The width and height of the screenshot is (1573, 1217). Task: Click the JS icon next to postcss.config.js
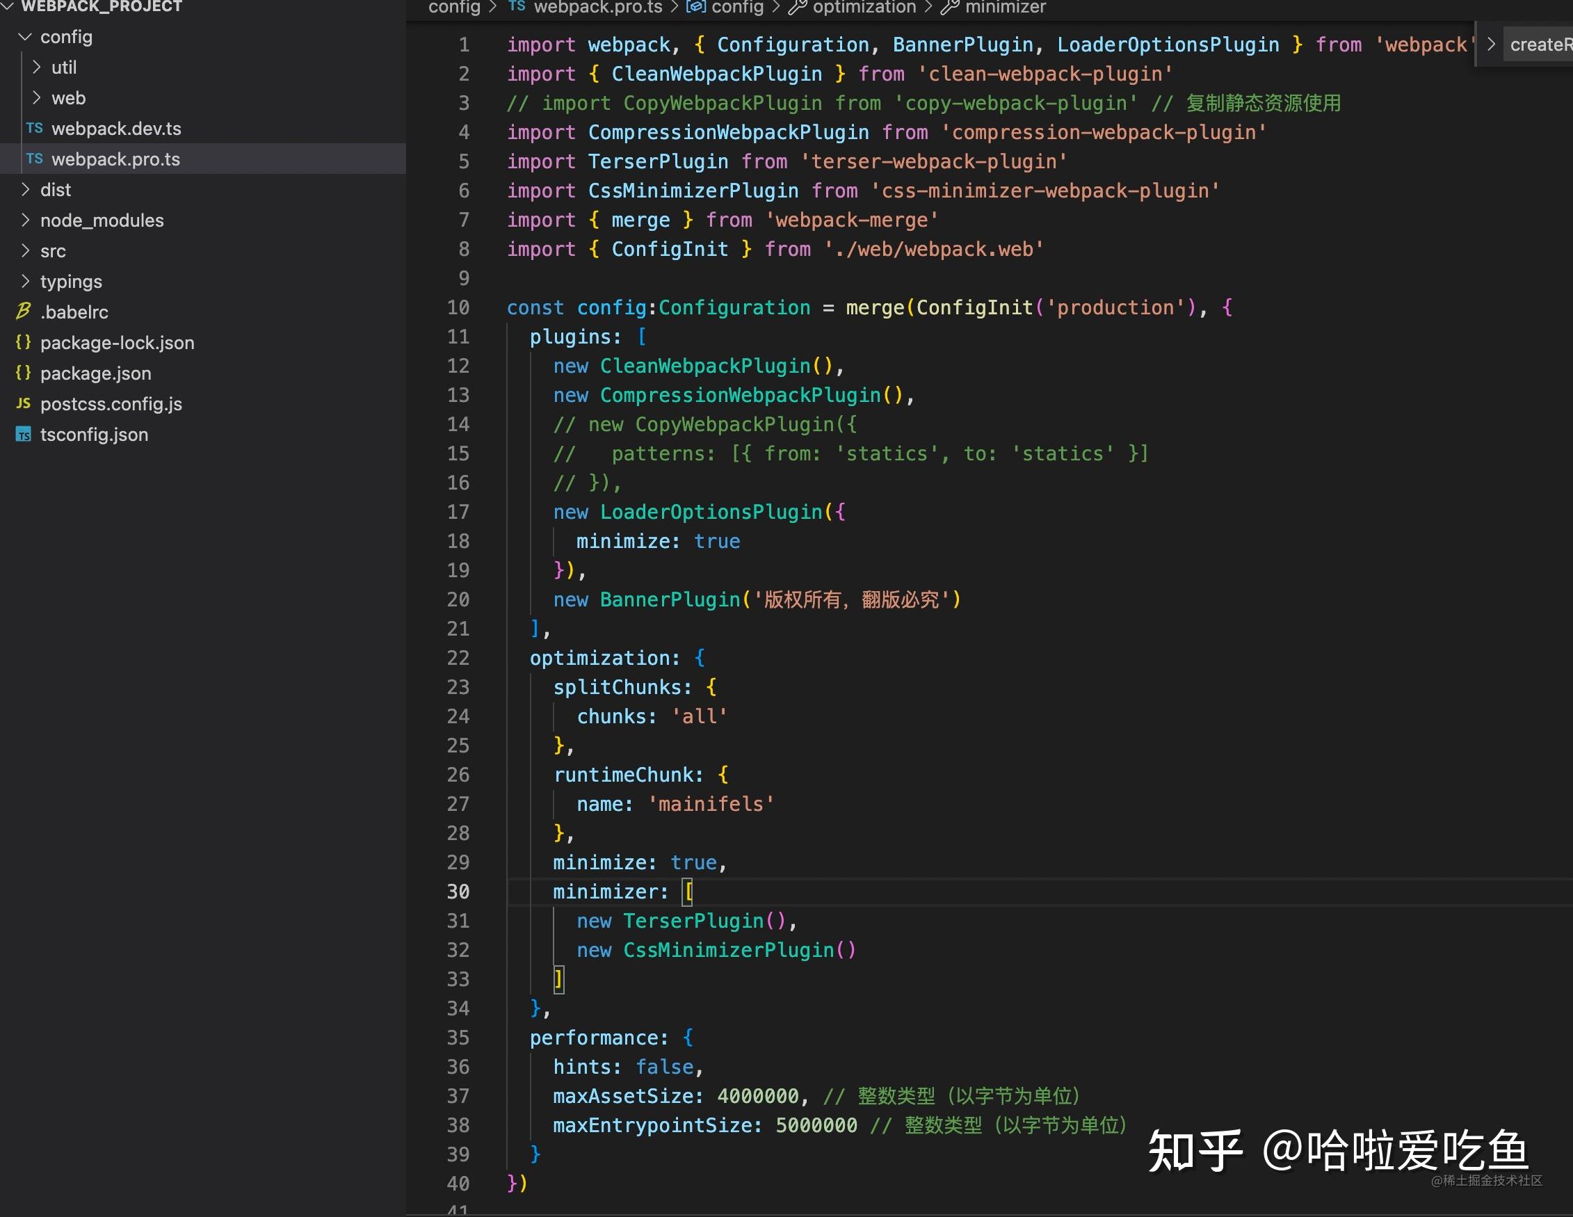coord(22,404)
